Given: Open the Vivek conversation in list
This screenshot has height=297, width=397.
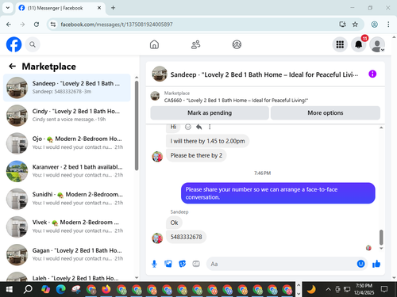Looking at the screenshot, I should coord(67,227).
